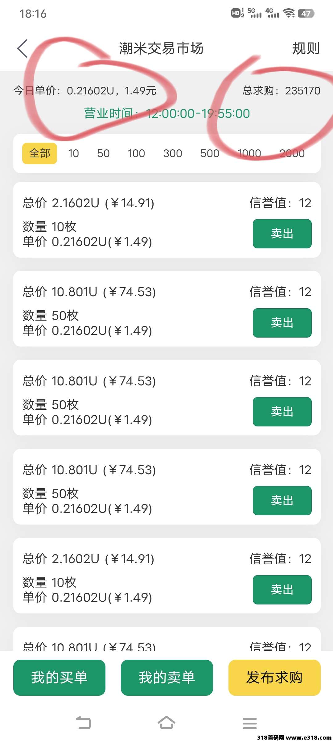This screenshot has width=333, height=743.
Task: Filter orders by quantity 300
Action: 173,153
